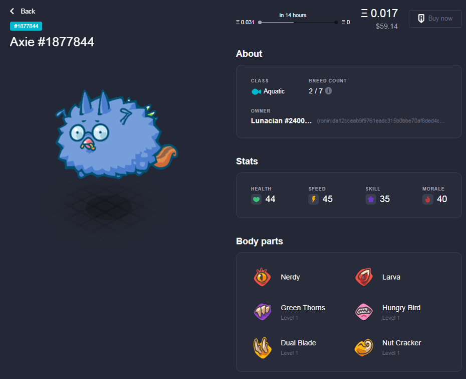This screenshot has width=466, height=379.
Task: Click Level 1 under Green Thorns
Action: click(x=290, y=318)
